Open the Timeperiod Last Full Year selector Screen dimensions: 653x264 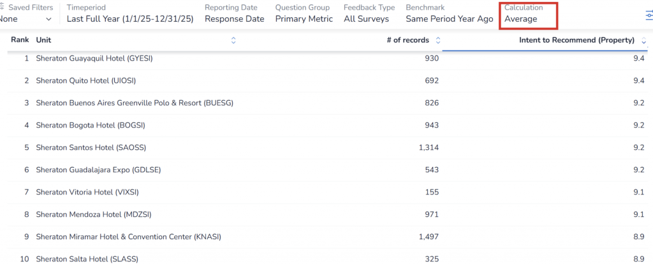tap(129, 19)
